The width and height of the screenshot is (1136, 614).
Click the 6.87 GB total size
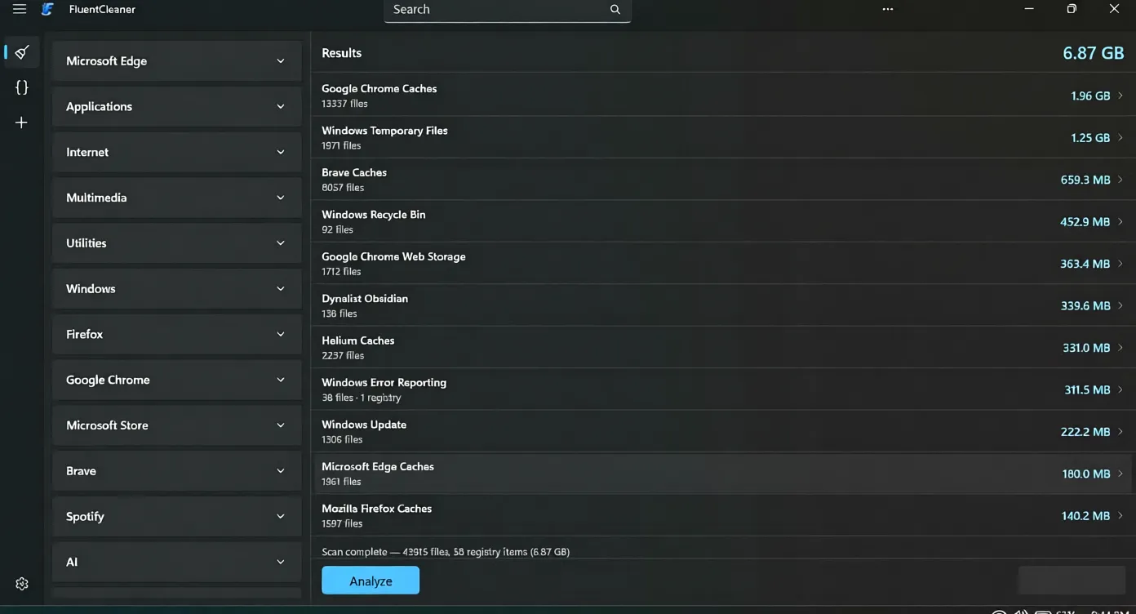click(1094, 53)
